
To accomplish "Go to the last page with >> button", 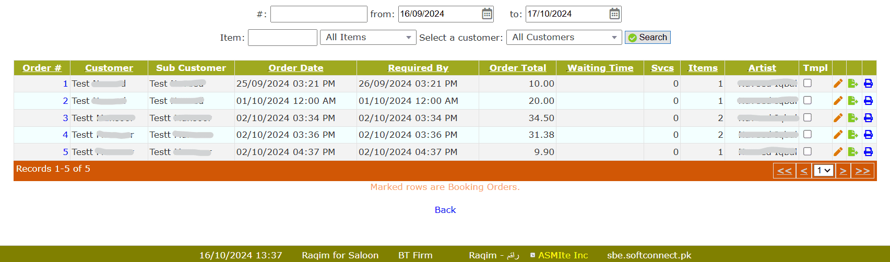I will click(x=863, y=171).
